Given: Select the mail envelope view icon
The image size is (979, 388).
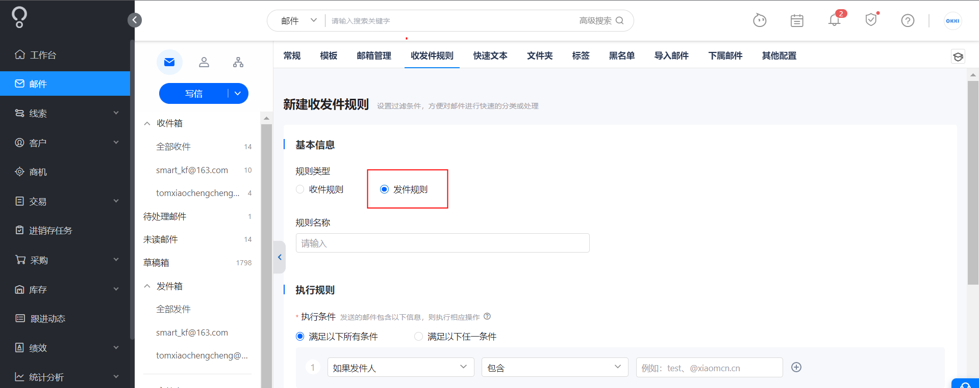Looking at the screenshot, I should pos(169,62).
